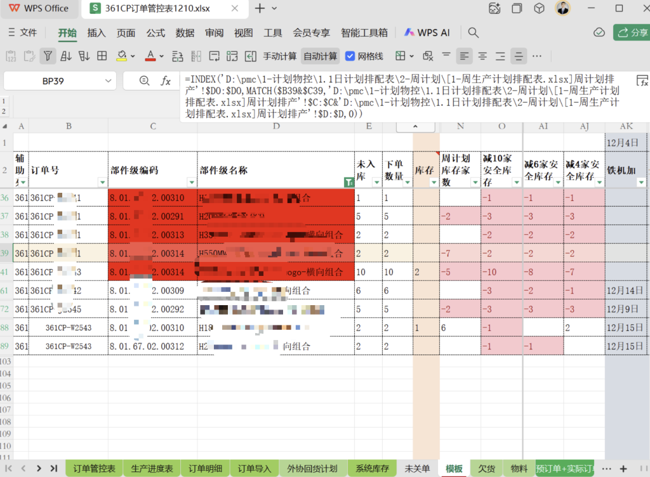Click paste as values icon
650x477 pixels.
point(11,56)
